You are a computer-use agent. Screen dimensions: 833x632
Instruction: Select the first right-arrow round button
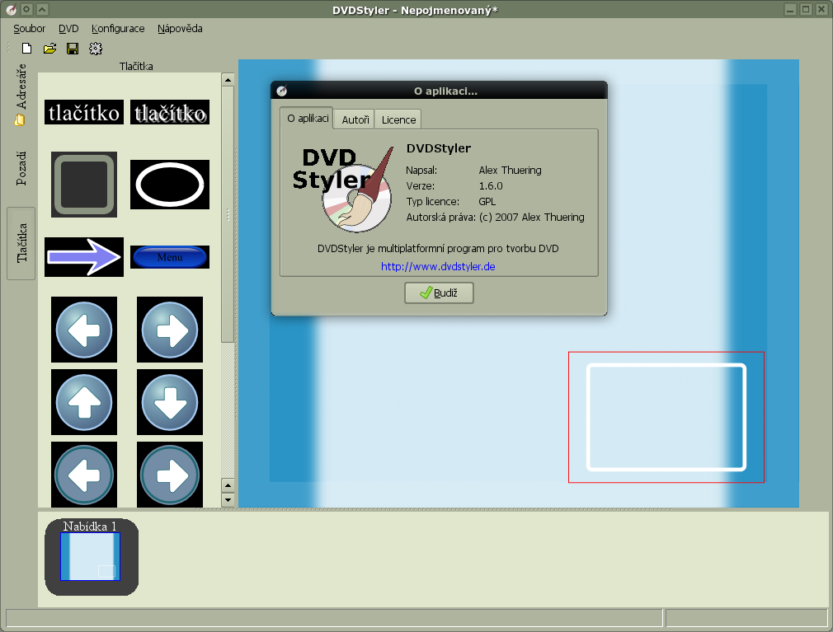click(170, 330)
